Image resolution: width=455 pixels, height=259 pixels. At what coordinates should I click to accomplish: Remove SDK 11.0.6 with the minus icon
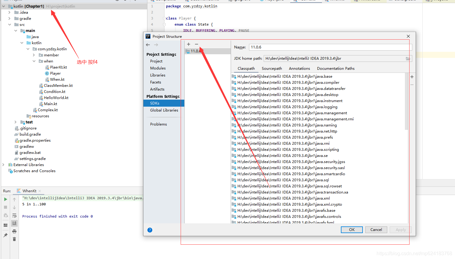196,44
